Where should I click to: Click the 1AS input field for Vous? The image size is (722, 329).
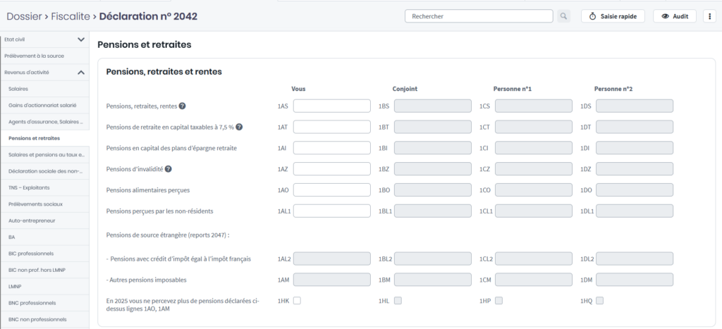coord(331,106)
